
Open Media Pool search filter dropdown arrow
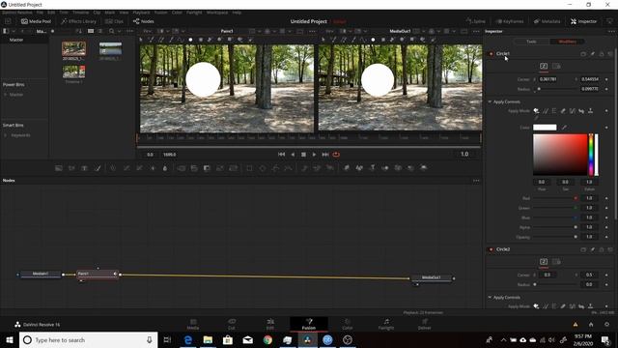119,31
